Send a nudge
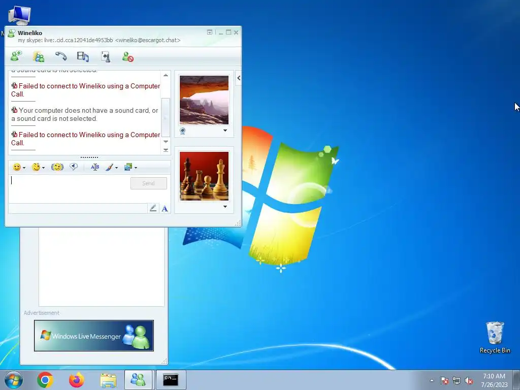The image size is (520, 390). coord(57,167)
